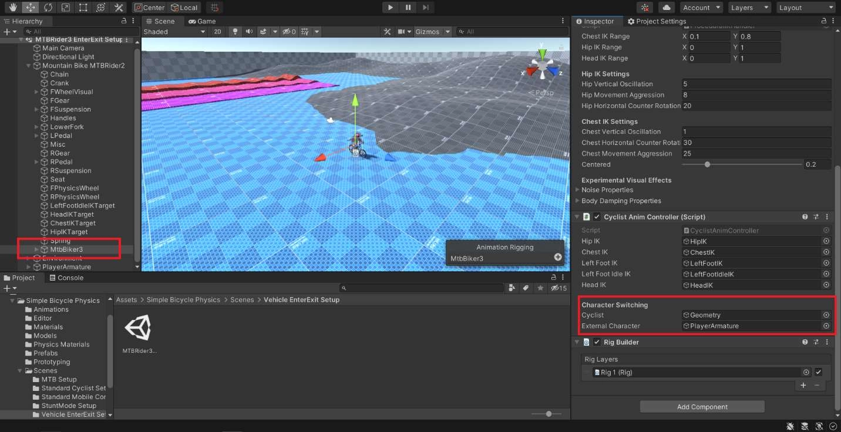This screenshot has width=841, height=432.
Task: Open the Account dropdown
Action: point(701,8)
